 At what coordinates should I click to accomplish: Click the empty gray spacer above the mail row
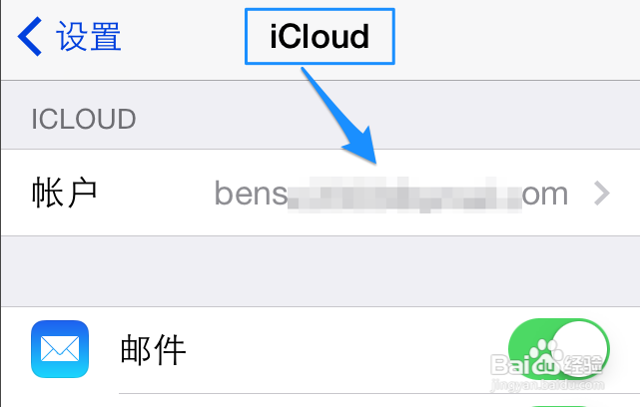[320, 271]
